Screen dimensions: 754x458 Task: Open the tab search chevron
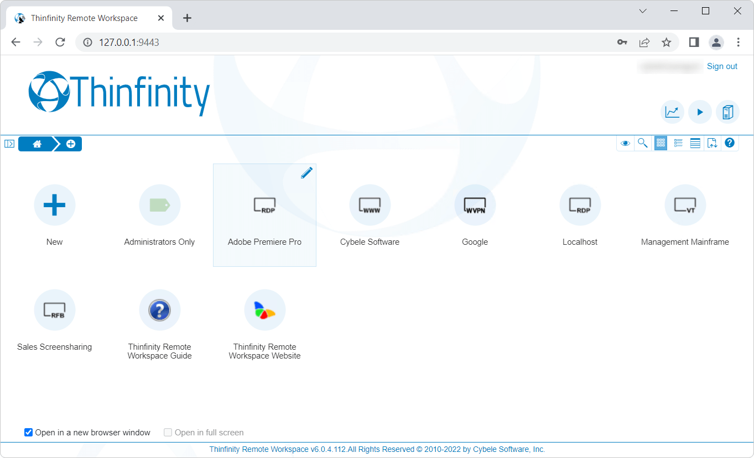(x=643, y=11)
